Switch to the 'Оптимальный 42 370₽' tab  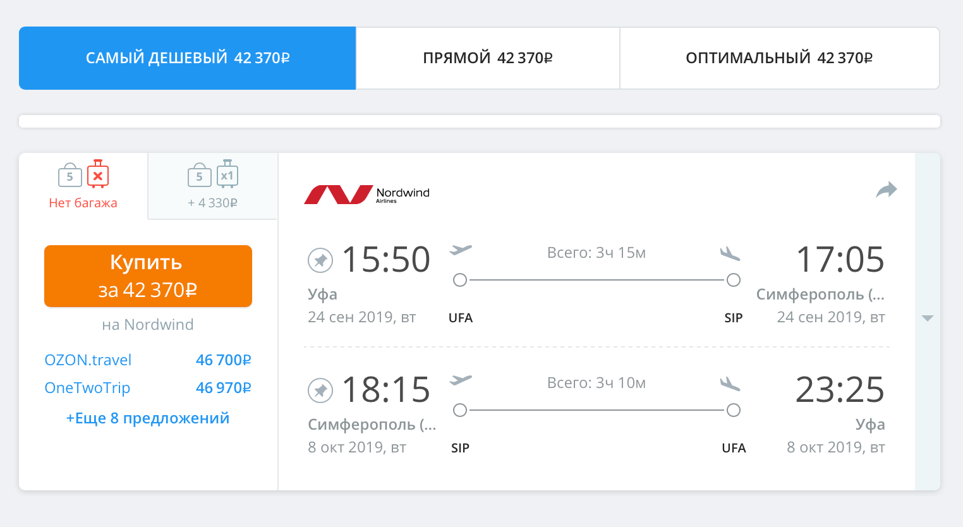pyautogui.click(x=779, y=58)
